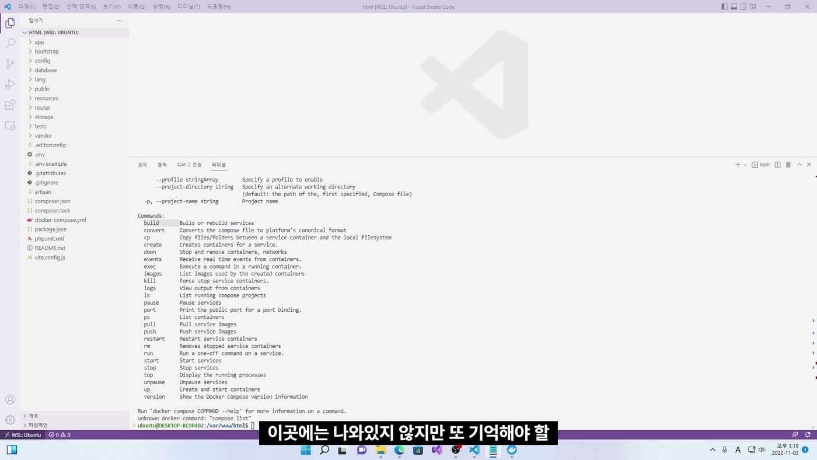Switch to the 문제 panel tab
The height and width of the screenshot is (460, 817).
pyautogui.click(x=142, y=165)
